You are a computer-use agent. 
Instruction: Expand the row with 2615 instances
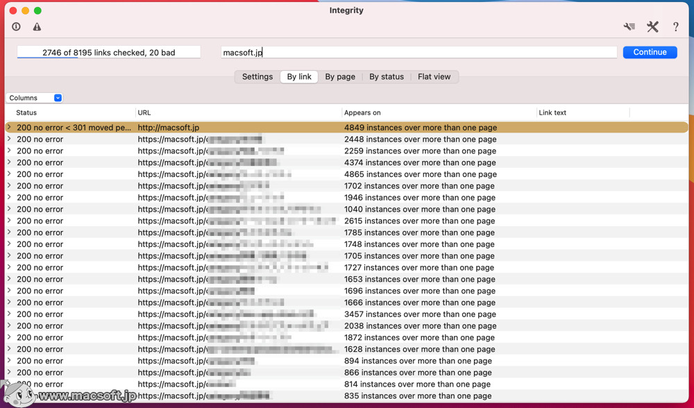click(9, 221)
